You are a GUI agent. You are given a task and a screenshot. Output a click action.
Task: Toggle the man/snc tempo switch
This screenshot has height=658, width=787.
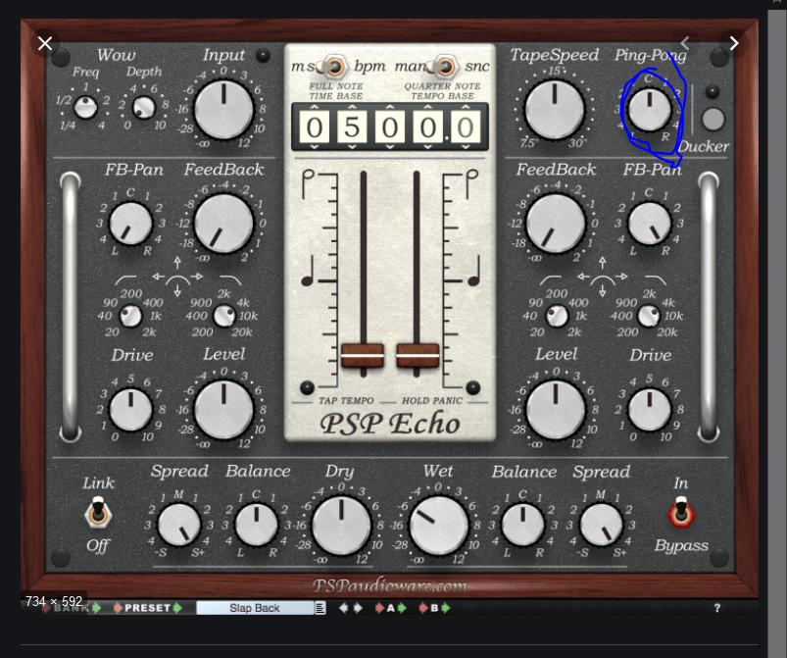[x=446, y=67]
